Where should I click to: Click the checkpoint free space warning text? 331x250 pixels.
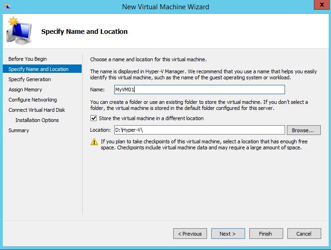pyautogui.click(x=204, y=145)
